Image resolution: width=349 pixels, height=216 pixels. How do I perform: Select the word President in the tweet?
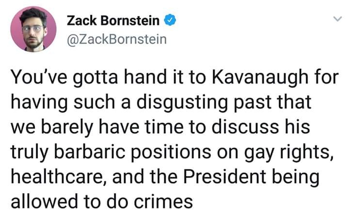(x=224, y=177)
